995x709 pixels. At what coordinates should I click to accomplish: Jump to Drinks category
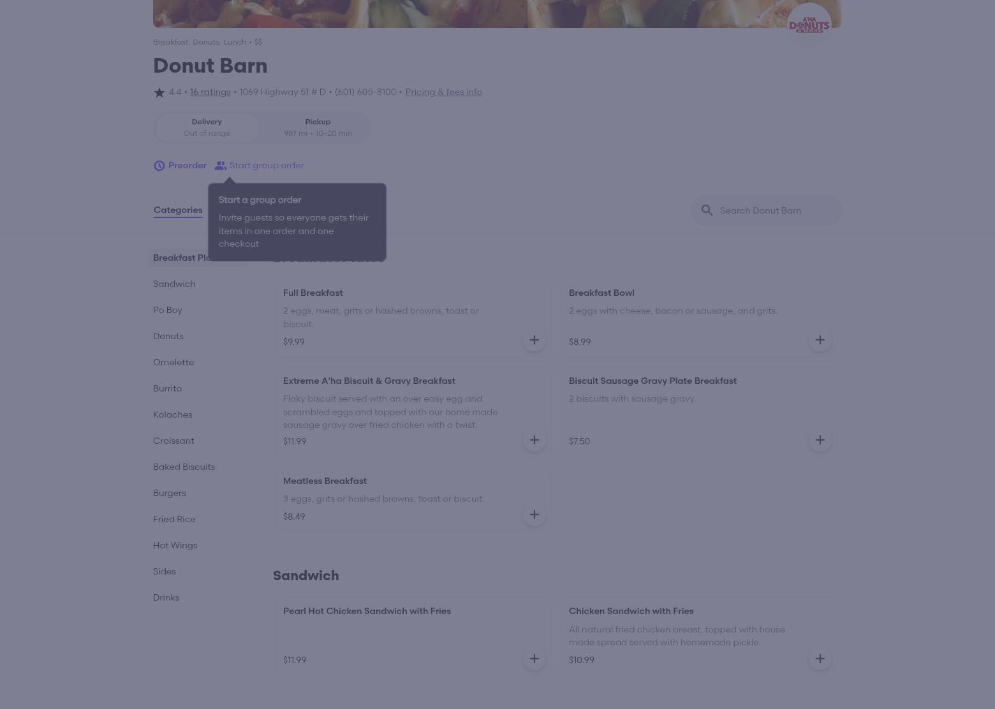(x=166, y=597)
